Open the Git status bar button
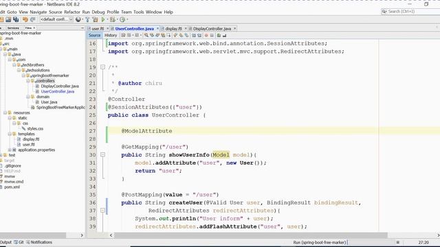This screenshot has width=440, height=247. click(19, 242)
